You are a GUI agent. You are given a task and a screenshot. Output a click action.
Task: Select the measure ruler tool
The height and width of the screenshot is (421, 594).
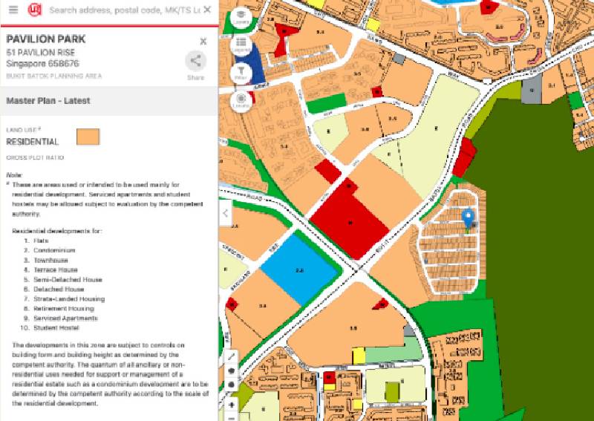232,356
